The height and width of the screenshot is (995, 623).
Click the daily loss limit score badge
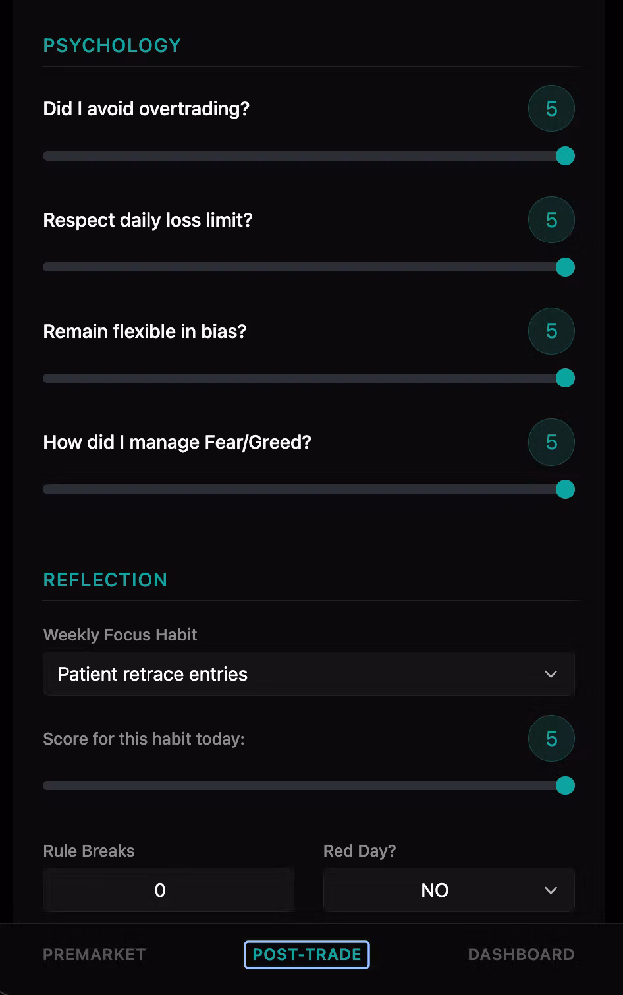(551, 220)
